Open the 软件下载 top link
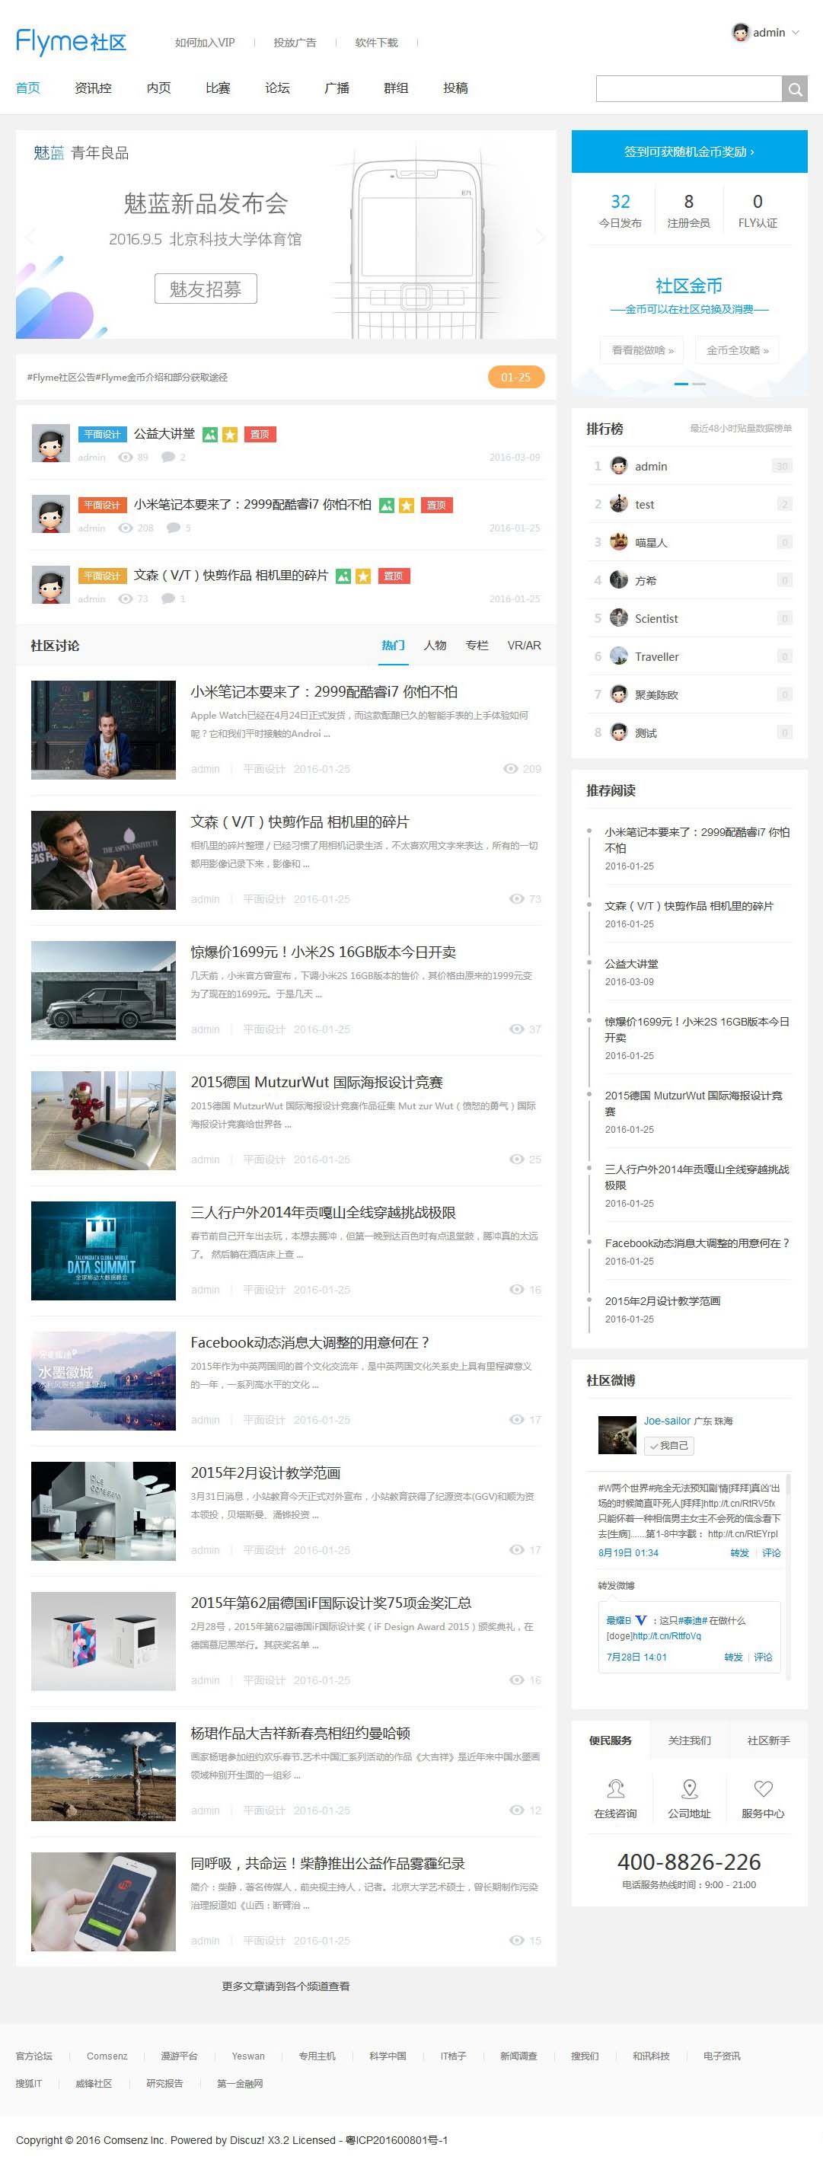The width and height of the screenshot is (823, 2163). [x=376, y=43]
